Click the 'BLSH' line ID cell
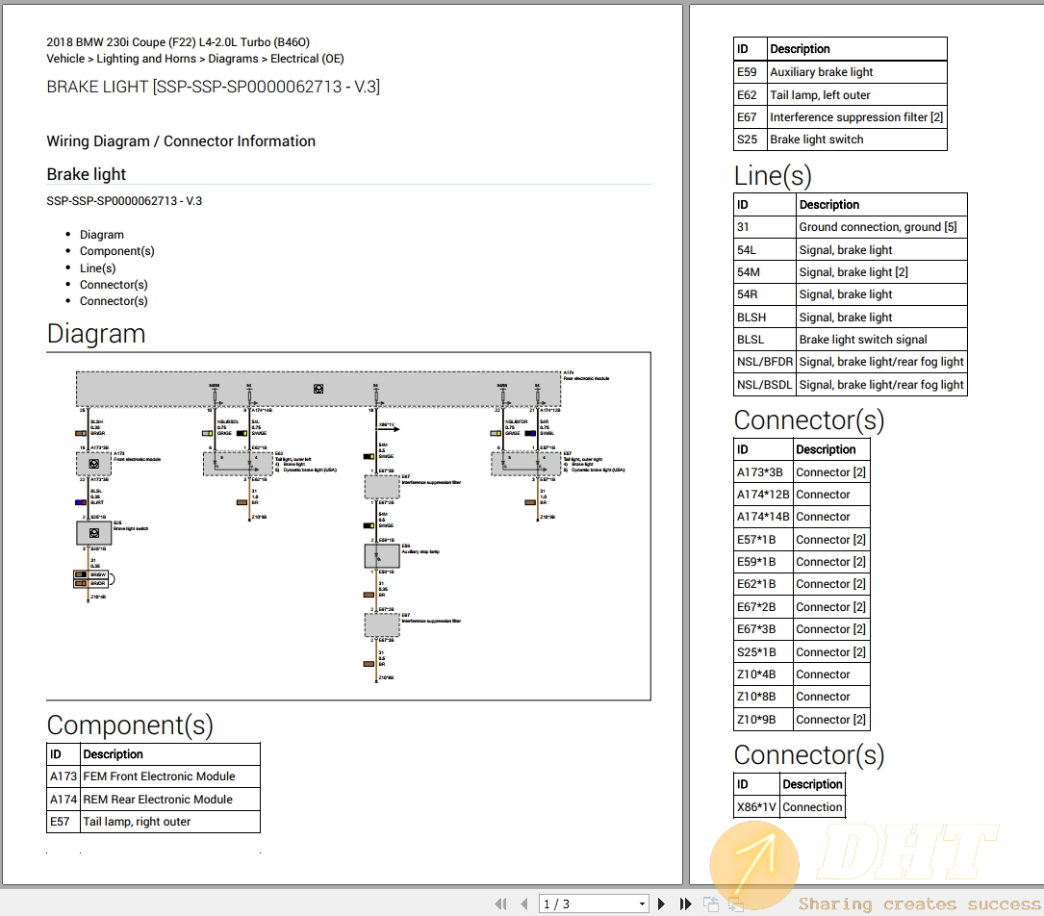This screenshot has width=1044, height=916. (x=765, y=317)
